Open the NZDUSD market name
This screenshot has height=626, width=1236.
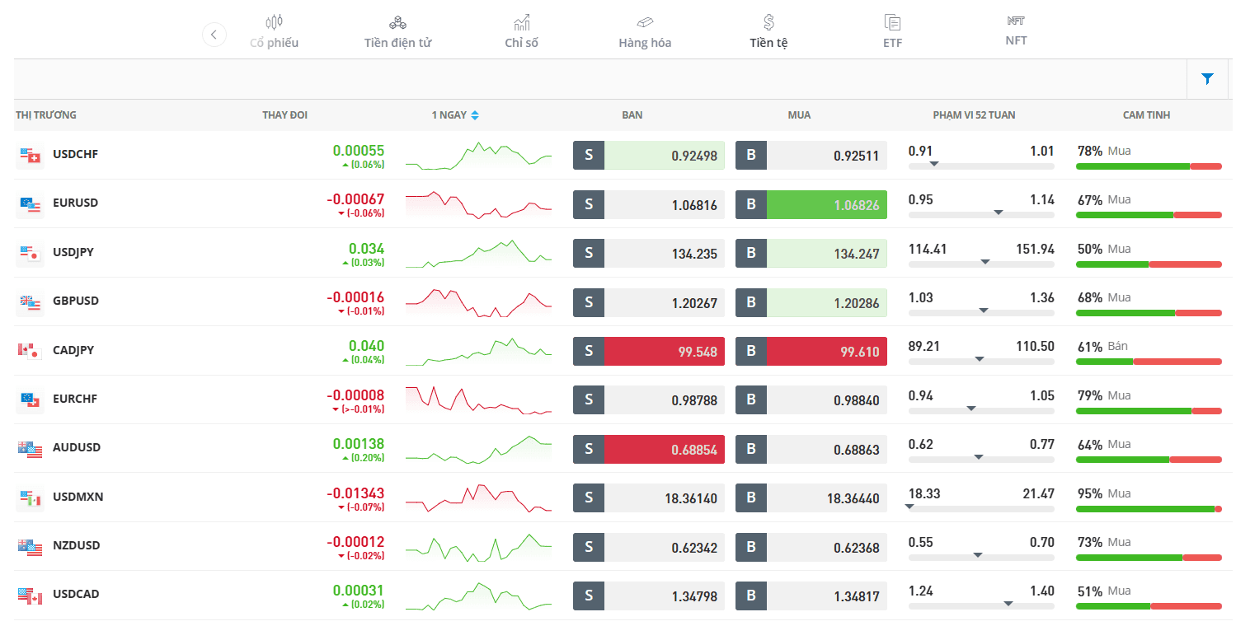click(76, 545)
